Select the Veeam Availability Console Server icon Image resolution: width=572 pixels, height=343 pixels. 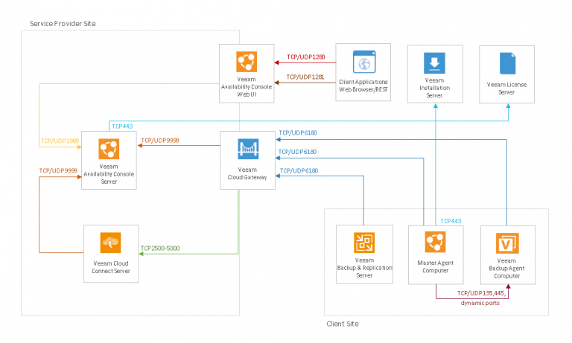[x=109, y=149]
